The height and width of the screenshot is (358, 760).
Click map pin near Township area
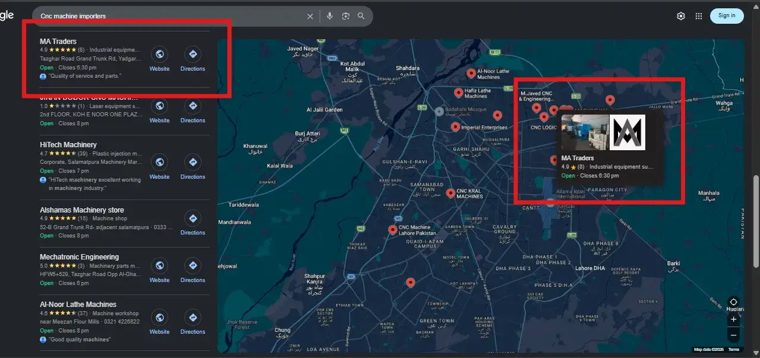coord(410,283)
